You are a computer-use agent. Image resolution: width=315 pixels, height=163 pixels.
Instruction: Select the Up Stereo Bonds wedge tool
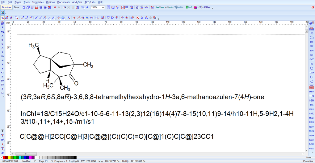point(36,18)
